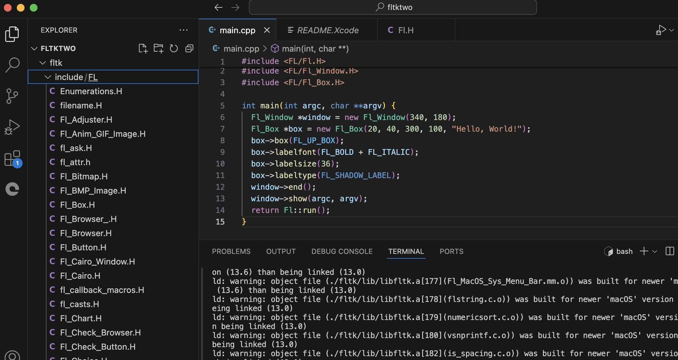This screenshot has width=678, height=360.
Task: Click the fltktwo command center search box
Action: click(393, 7)
